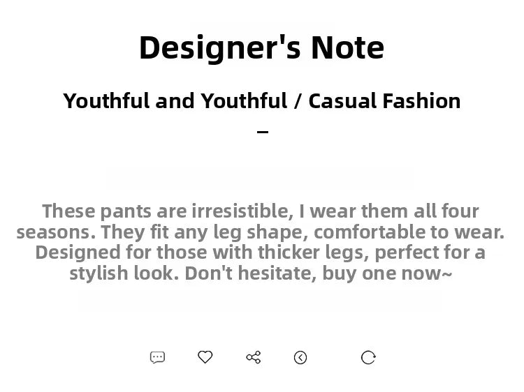The height and width of the screenshot is (392, 524).
Task: Click the phrase "These pants are irresistible,"
Action: coord(168,211)
